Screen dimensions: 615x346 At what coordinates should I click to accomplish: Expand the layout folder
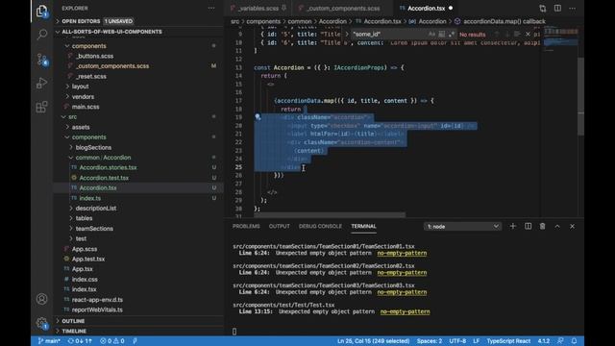[x=80, y=86]
